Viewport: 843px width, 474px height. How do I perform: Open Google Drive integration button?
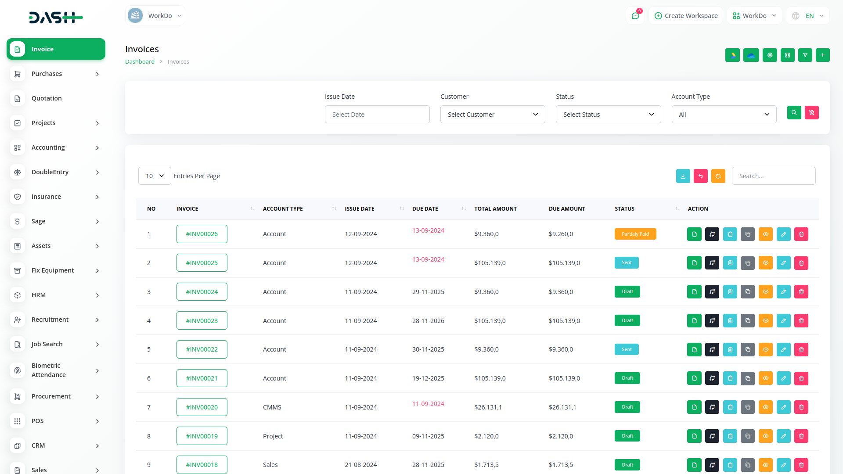(x=732, y=55)
